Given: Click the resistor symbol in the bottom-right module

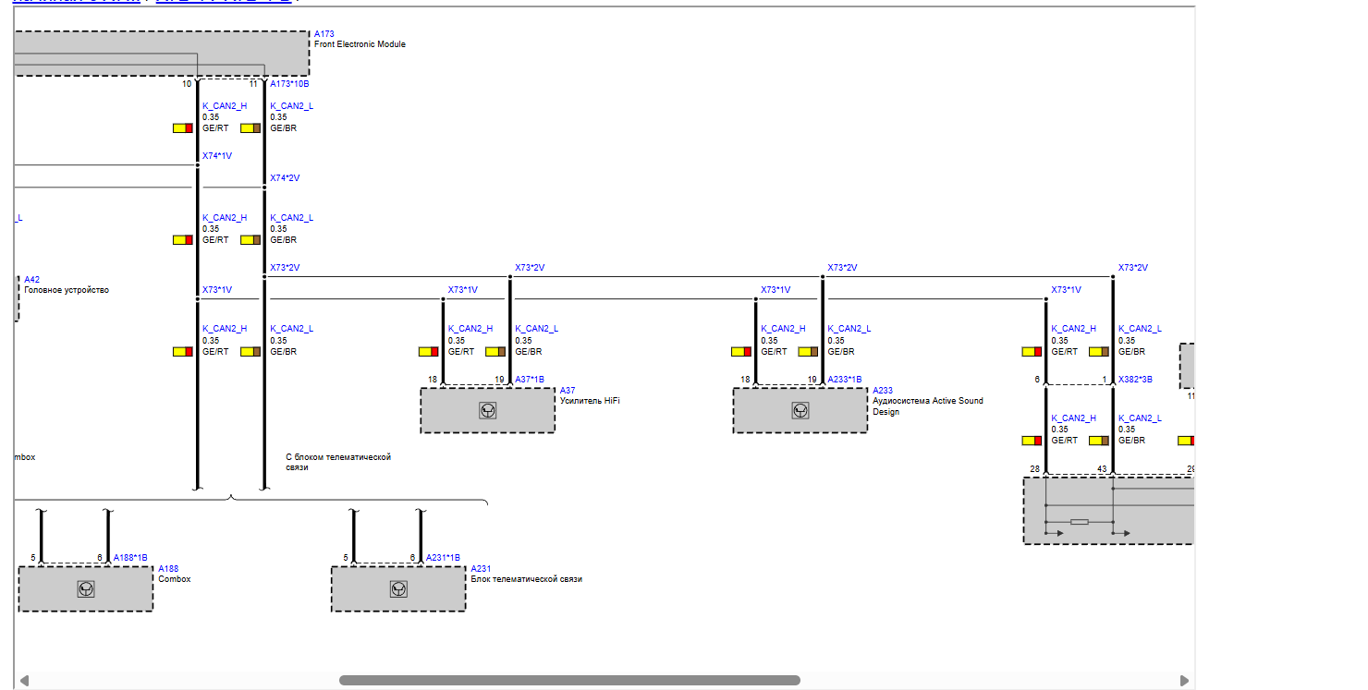Looking at the screenshot, I should [1079, 522].
